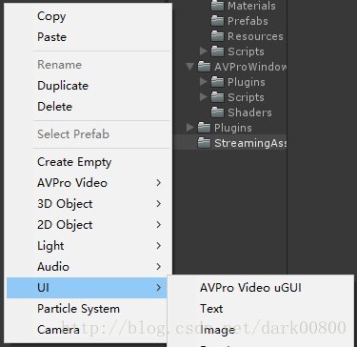Click the folder icon of Scripts under Resources

coord(217,51)
